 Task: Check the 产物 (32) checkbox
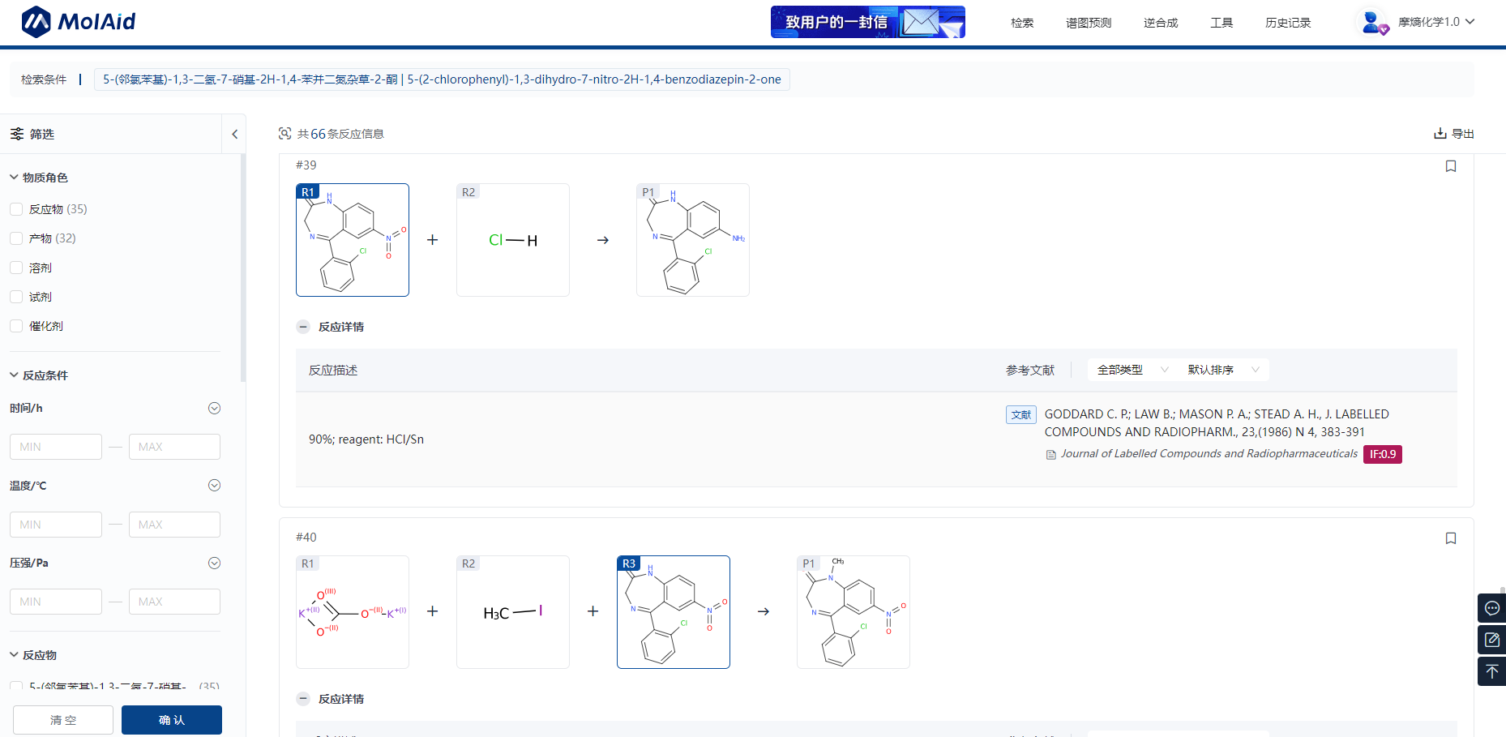[x=16, y=238]
